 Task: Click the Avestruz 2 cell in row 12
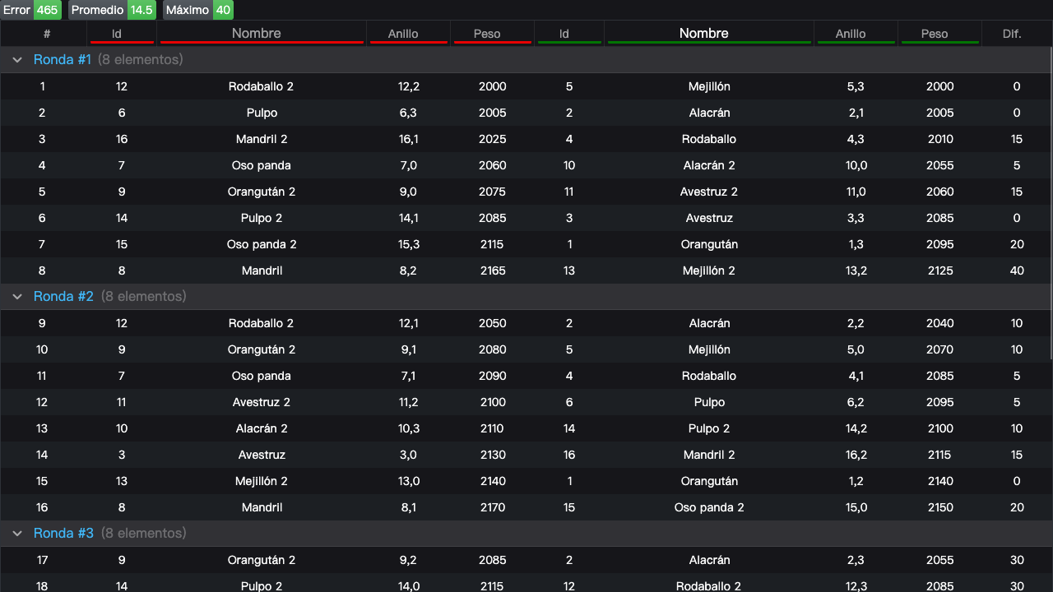pos(262,402)
